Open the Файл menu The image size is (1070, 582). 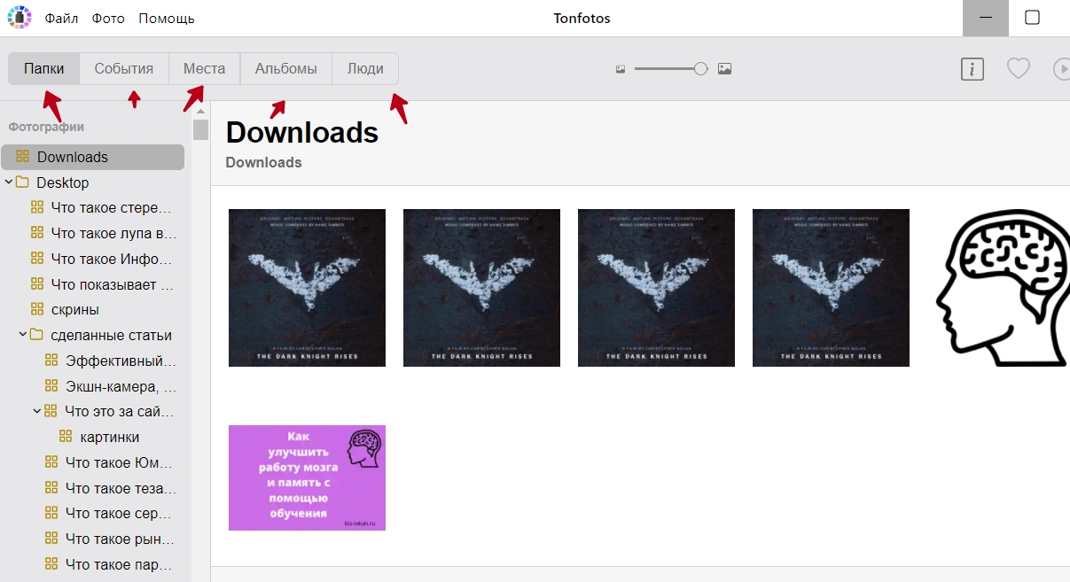tap(61, 19)
